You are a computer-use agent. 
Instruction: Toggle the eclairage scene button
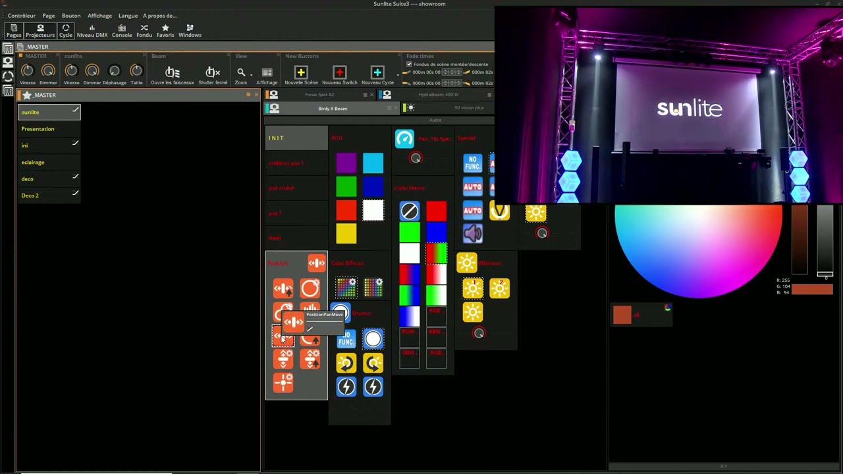point(49,162)
